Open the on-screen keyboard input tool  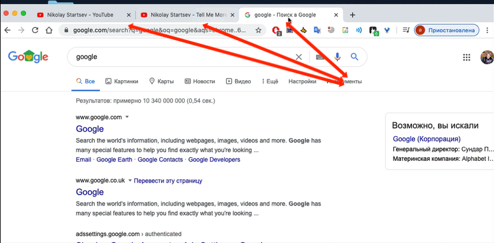tap(320, 57)
